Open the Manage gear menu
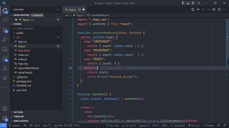This screenshot has height=128, width=229. point(5,118)
